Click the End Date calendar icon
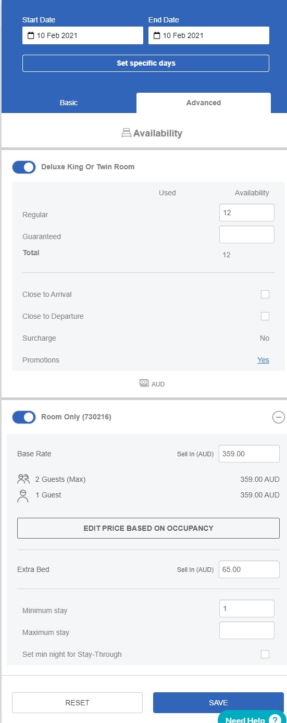287x723 pixels. click(x=157, y=36)
